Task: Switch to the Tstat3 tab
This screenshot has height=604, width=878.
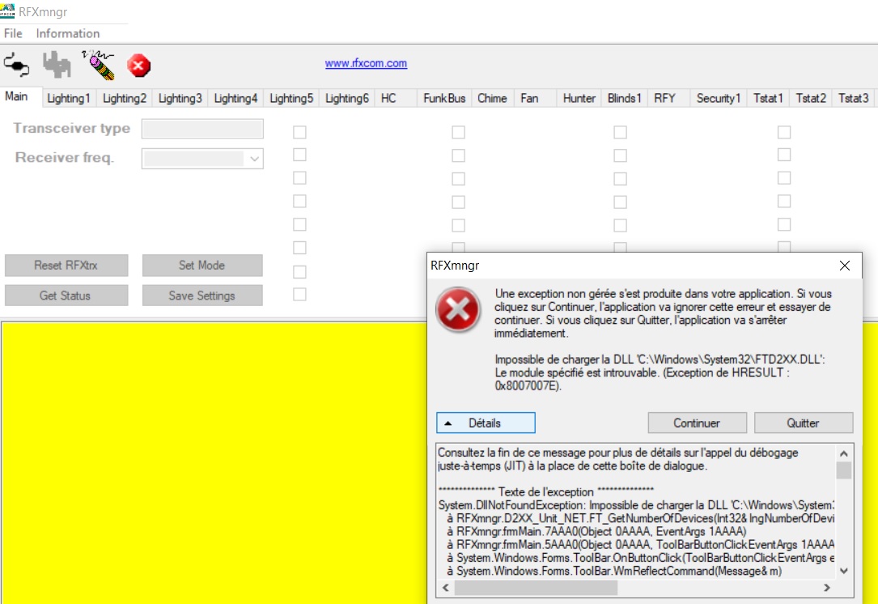Action: [x=854, y=98]
